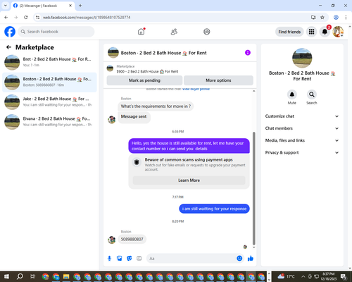Reload the page

pyautogui.click(x=26, y=18)
